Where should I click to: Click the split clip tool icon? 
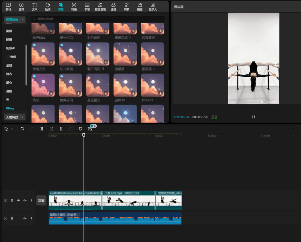point(42,129)
